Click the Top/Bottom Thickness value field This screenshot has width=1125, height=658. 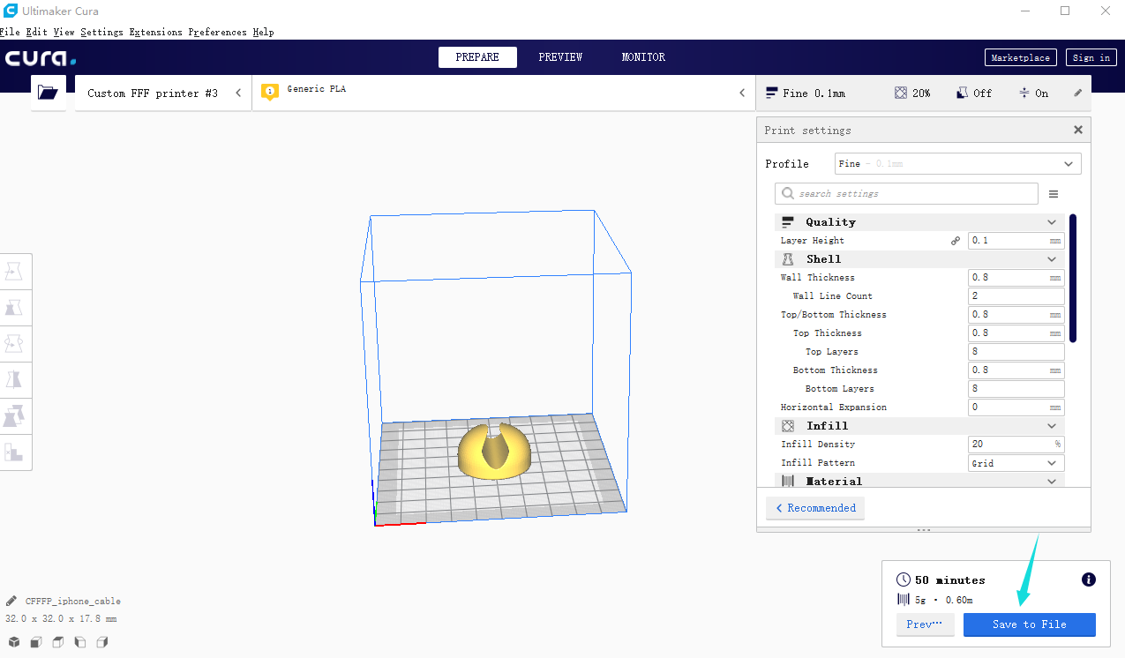click(x=1016, y=315)
